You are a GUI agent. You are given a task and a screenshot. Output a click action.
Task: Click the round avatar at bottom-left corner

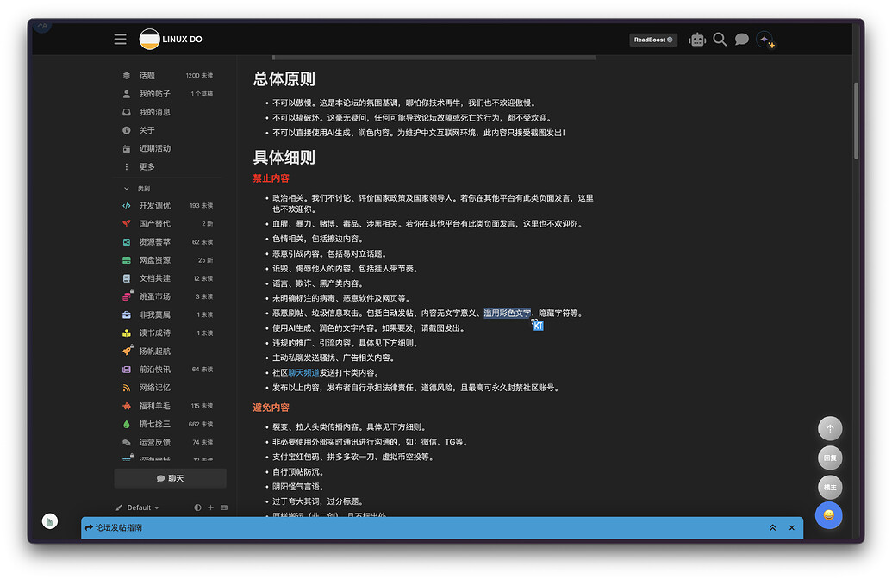(50, 521)
